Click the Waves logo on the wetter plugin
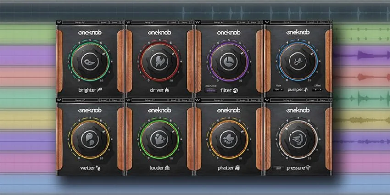Screen dimensions: 390x195 [59, 100]
